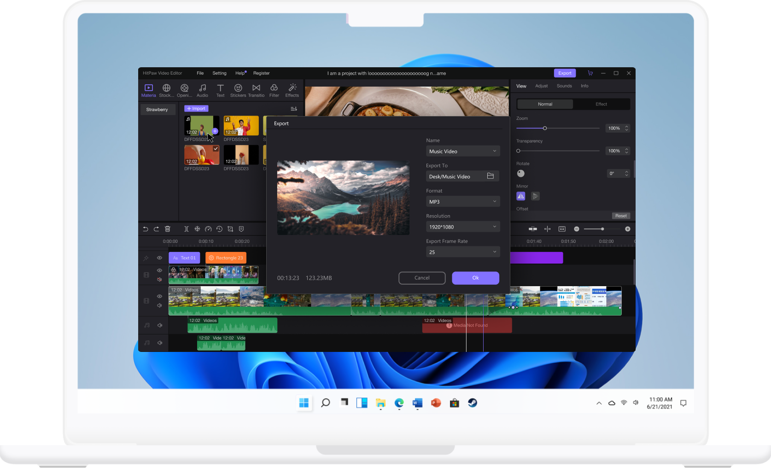771x468 pixels.
Task: Adjust the Zoom slider handle
Action: click(545, 128)
